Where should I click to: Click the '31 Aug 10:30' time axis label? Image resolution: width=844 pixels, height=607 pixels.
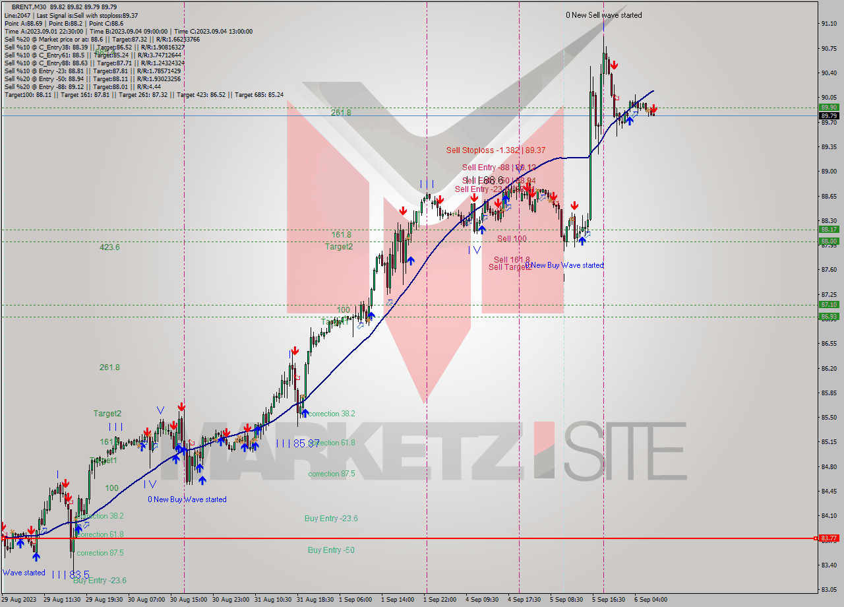click(x=274, y=600)
